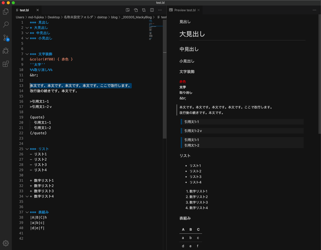Click Open Preview to the Side icon

(x=128, y=10)
